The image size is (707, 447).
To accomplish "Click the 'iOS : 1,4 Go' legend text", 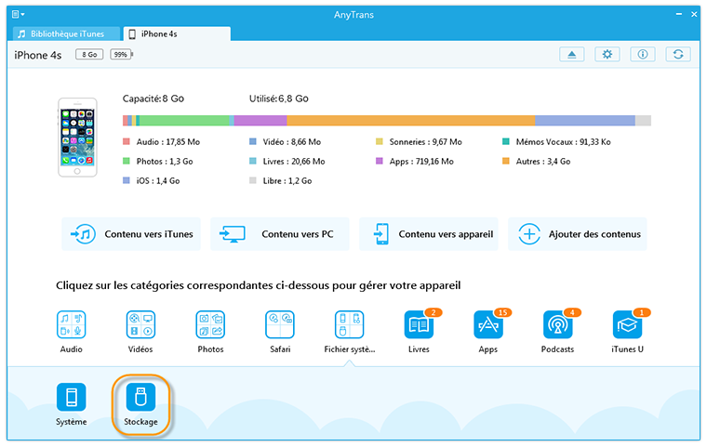I will (158, 180).
